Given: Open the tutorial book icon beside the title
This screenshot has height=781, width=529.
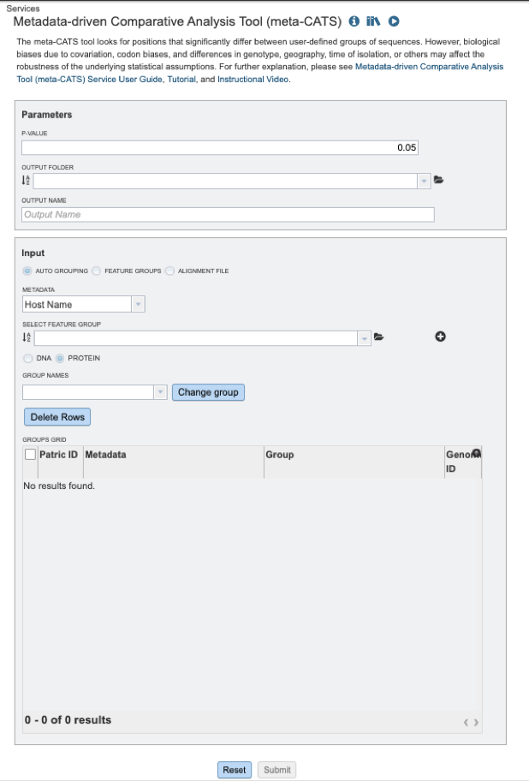Looking at the screenshot, I should (373, 21).
